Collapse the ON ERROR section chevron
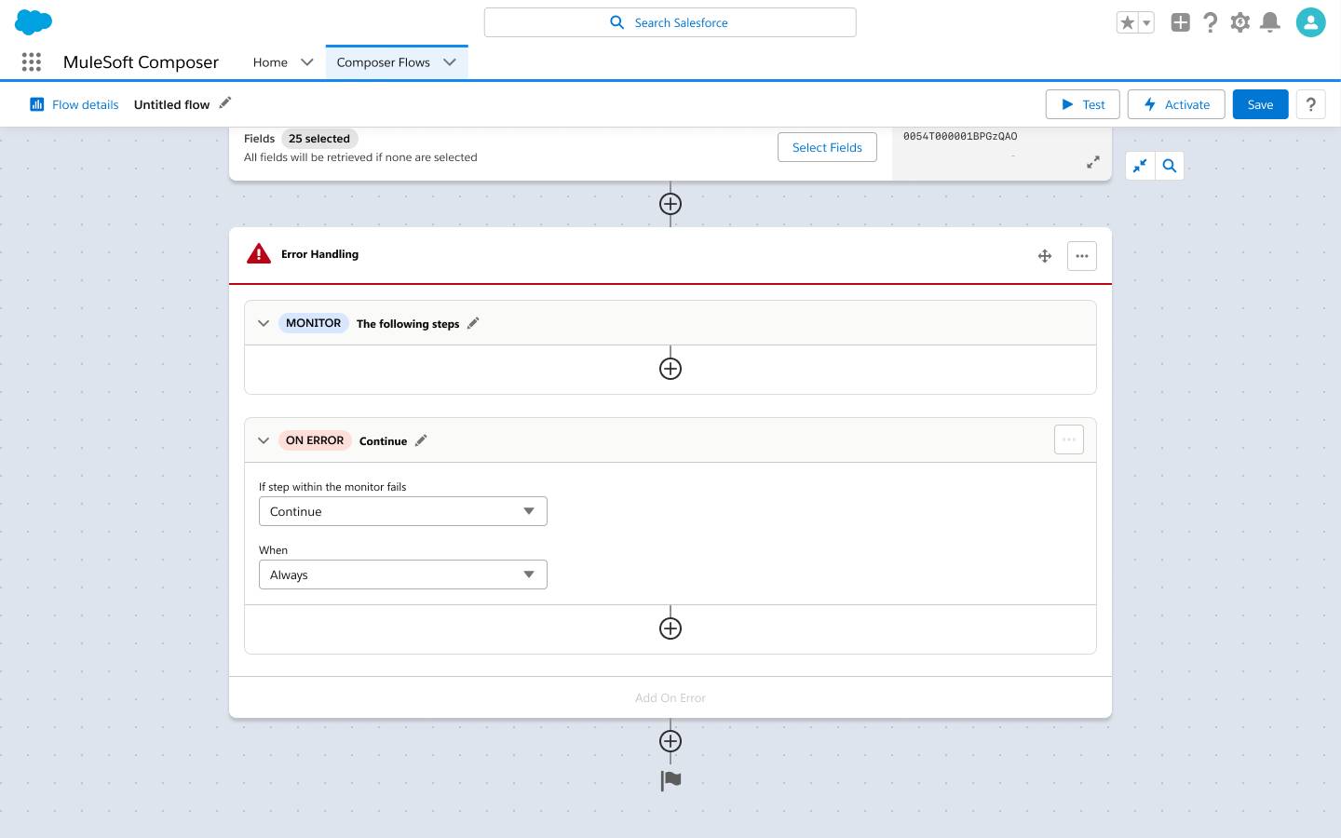Viewport: 1341px width, 838px height. [264, 440]
